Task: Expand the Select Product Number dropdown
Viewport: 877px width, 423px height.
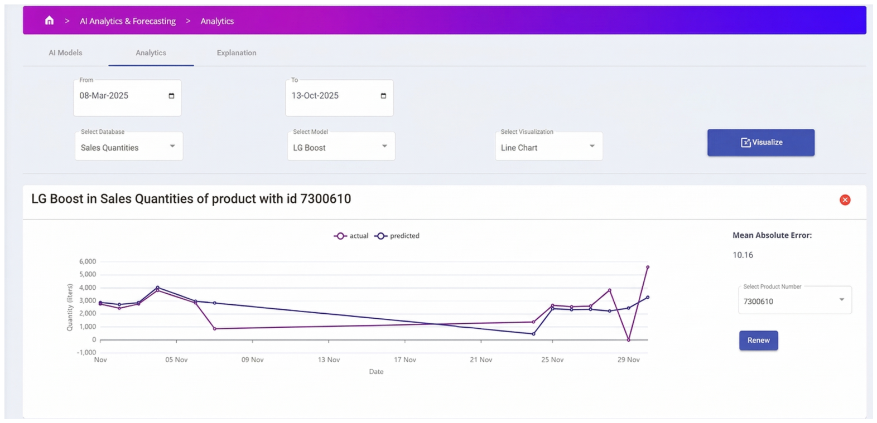Action: (795, 300)
